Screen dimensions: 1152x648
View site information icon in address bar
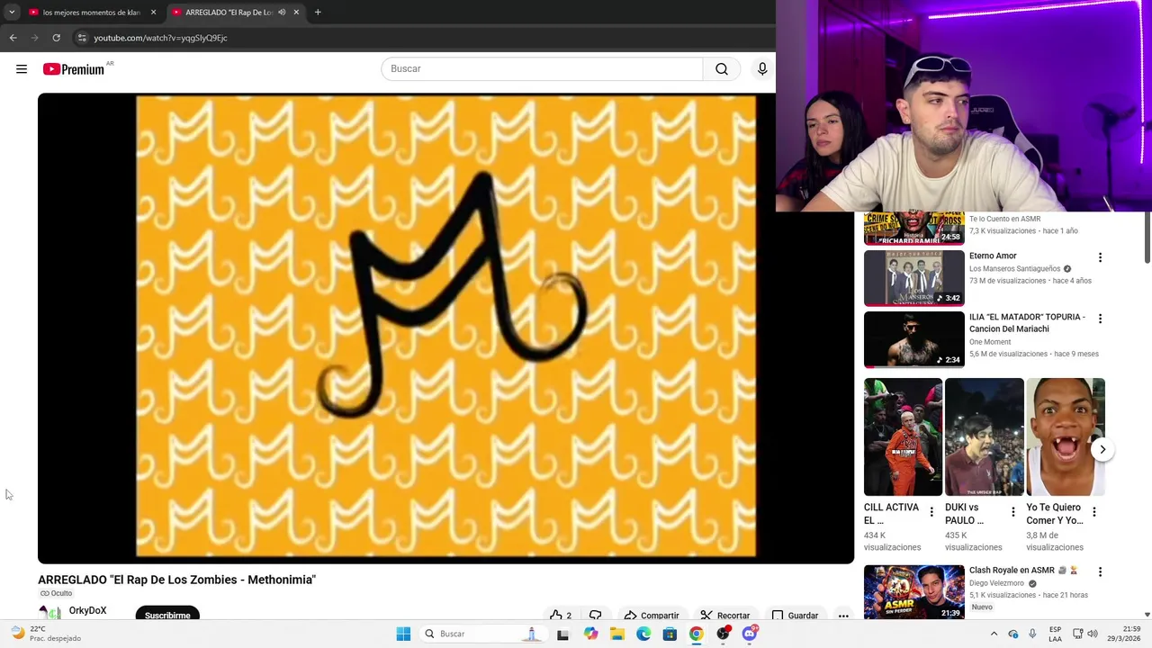[82, 38]
